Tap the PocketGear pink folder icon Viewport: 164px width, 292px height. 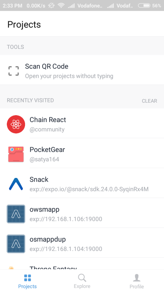(16, 154)
